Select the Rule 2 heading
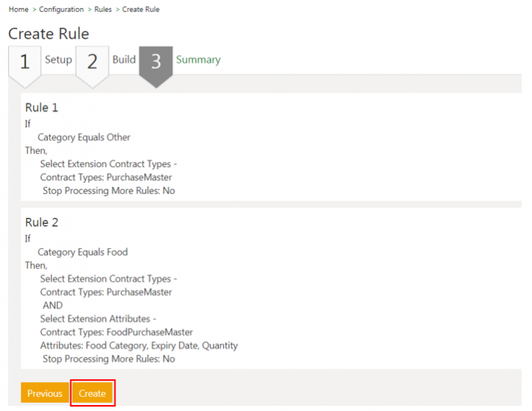532x411 pixels. click(x=41, y=223)
